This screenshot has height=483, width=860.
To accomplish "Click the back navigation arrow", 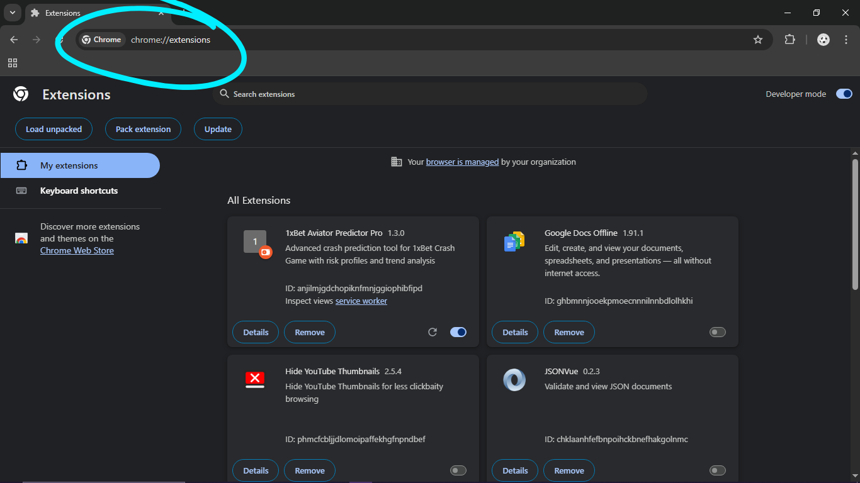I will [x=14, y=40].
